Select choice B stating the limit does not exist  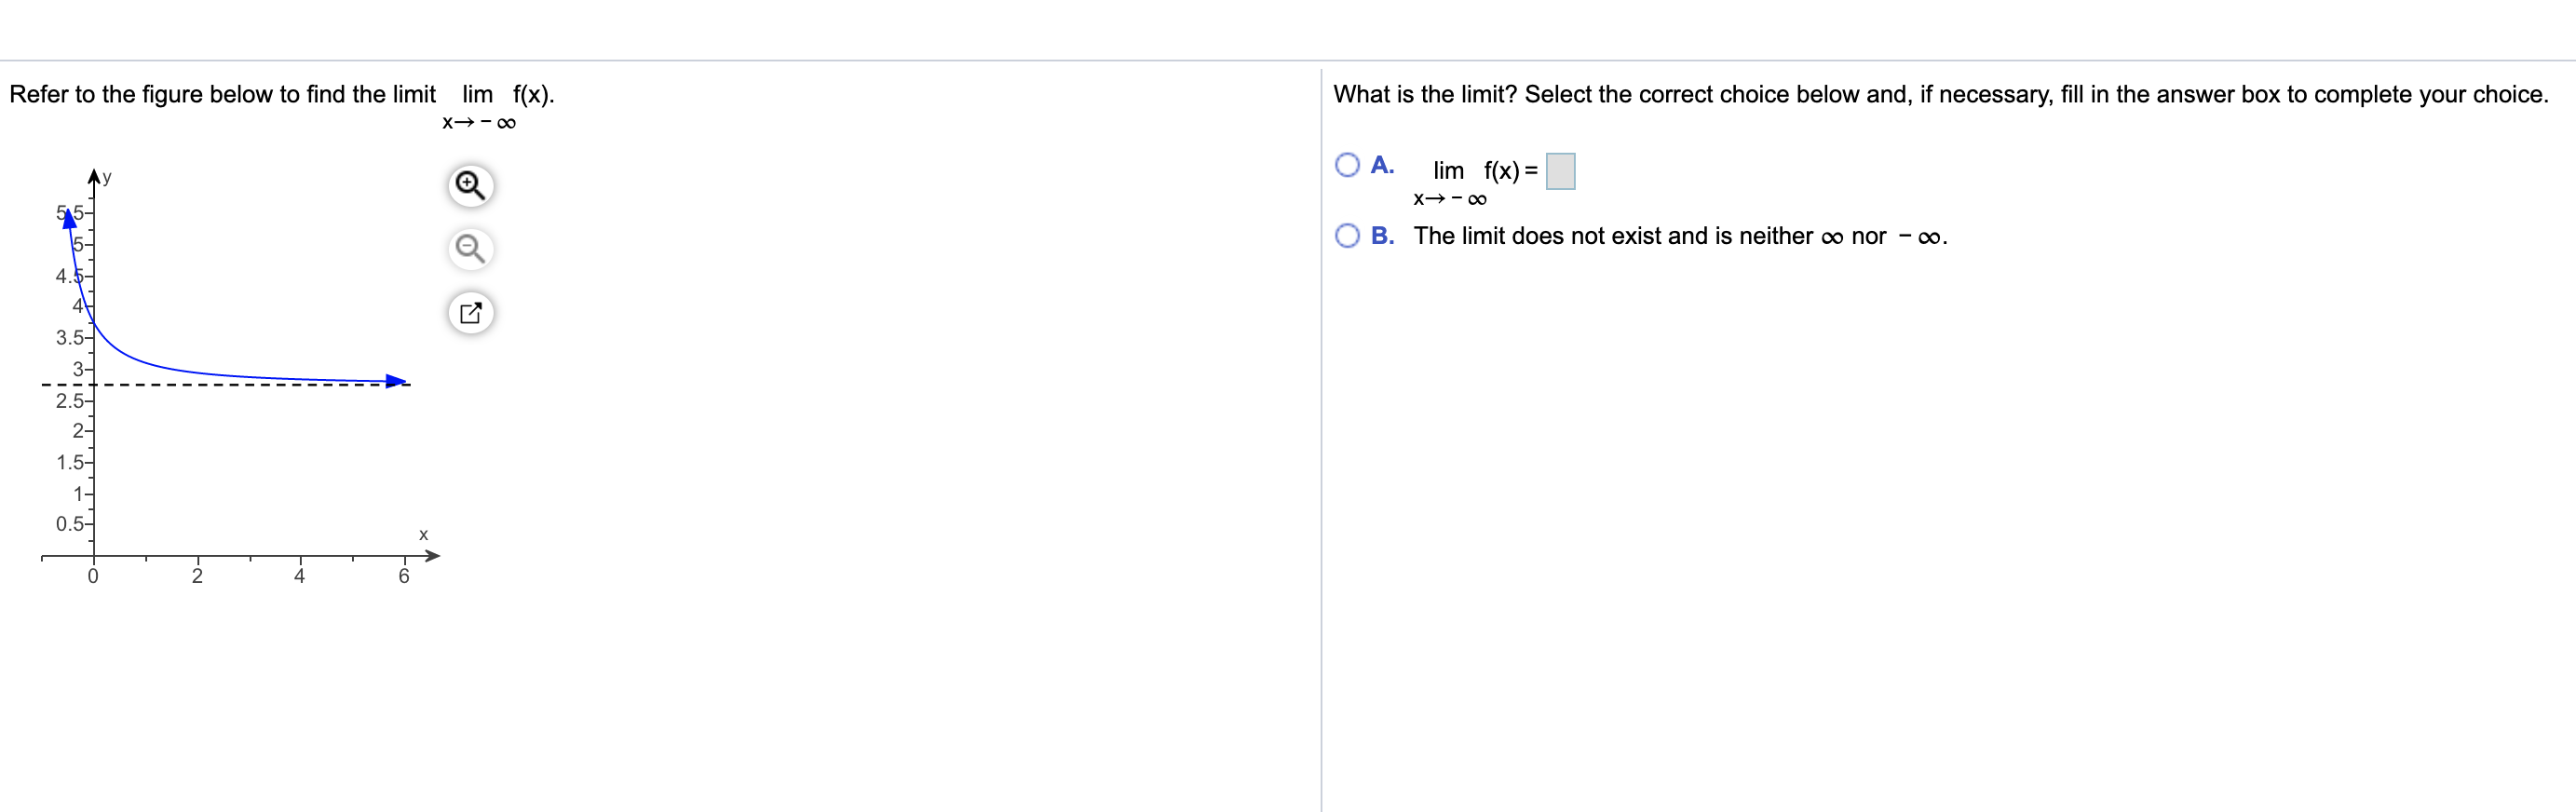(1347, 235)
